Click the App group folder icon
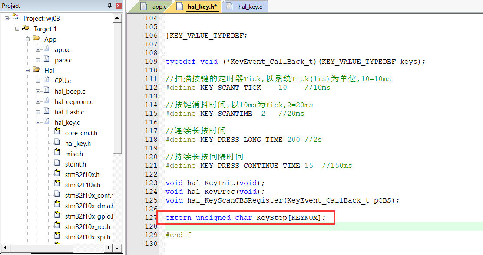 click(x=36, y=39)
